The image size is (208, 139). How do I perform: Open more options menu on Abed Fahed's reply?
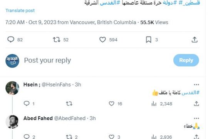click(x=196, y=118)
